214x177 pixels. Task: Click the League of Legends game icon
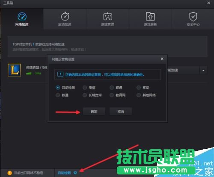click(x=14, y=70)
